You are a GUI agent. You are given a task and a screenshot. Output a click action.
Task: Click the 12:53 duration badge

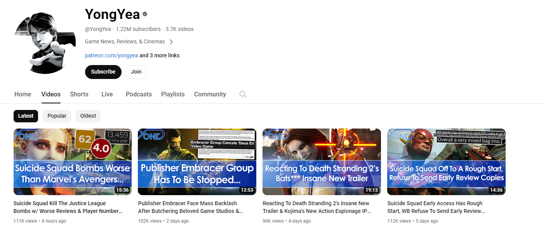pos(247,190)
